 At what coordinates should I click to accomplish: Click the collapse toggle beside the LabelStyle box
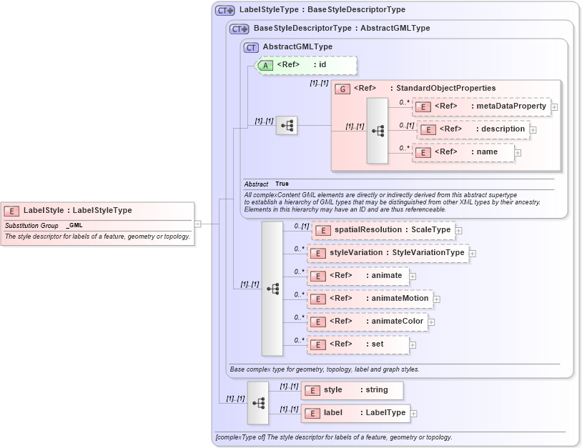[x=198, y=225]
